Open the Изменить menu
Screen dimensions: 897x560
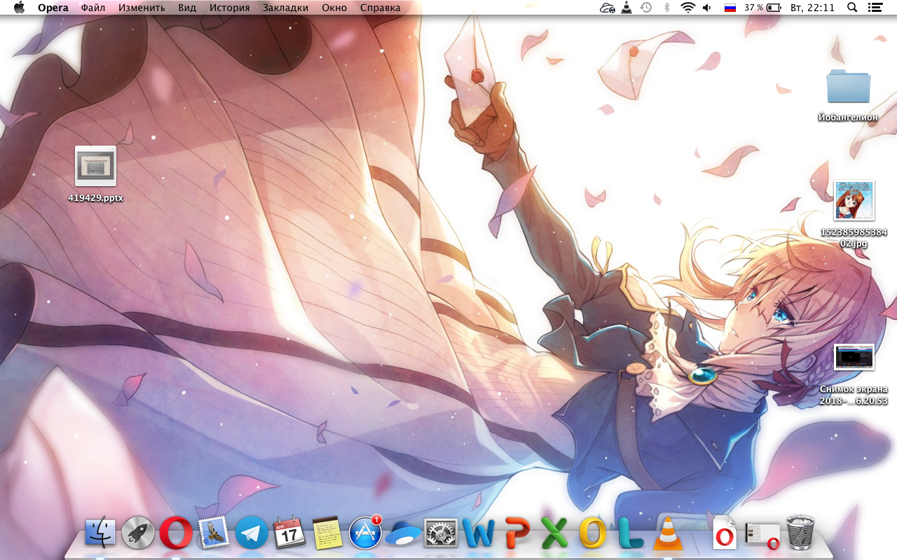pos(142,8)
